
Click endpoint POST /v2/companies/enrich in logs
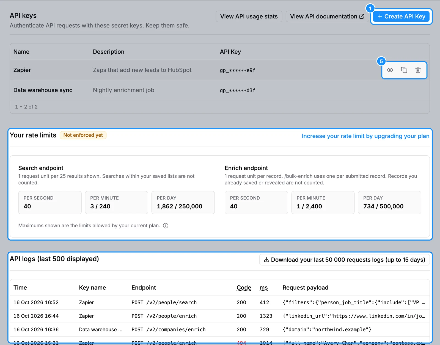pyautogui.click(x=169, y=329)
